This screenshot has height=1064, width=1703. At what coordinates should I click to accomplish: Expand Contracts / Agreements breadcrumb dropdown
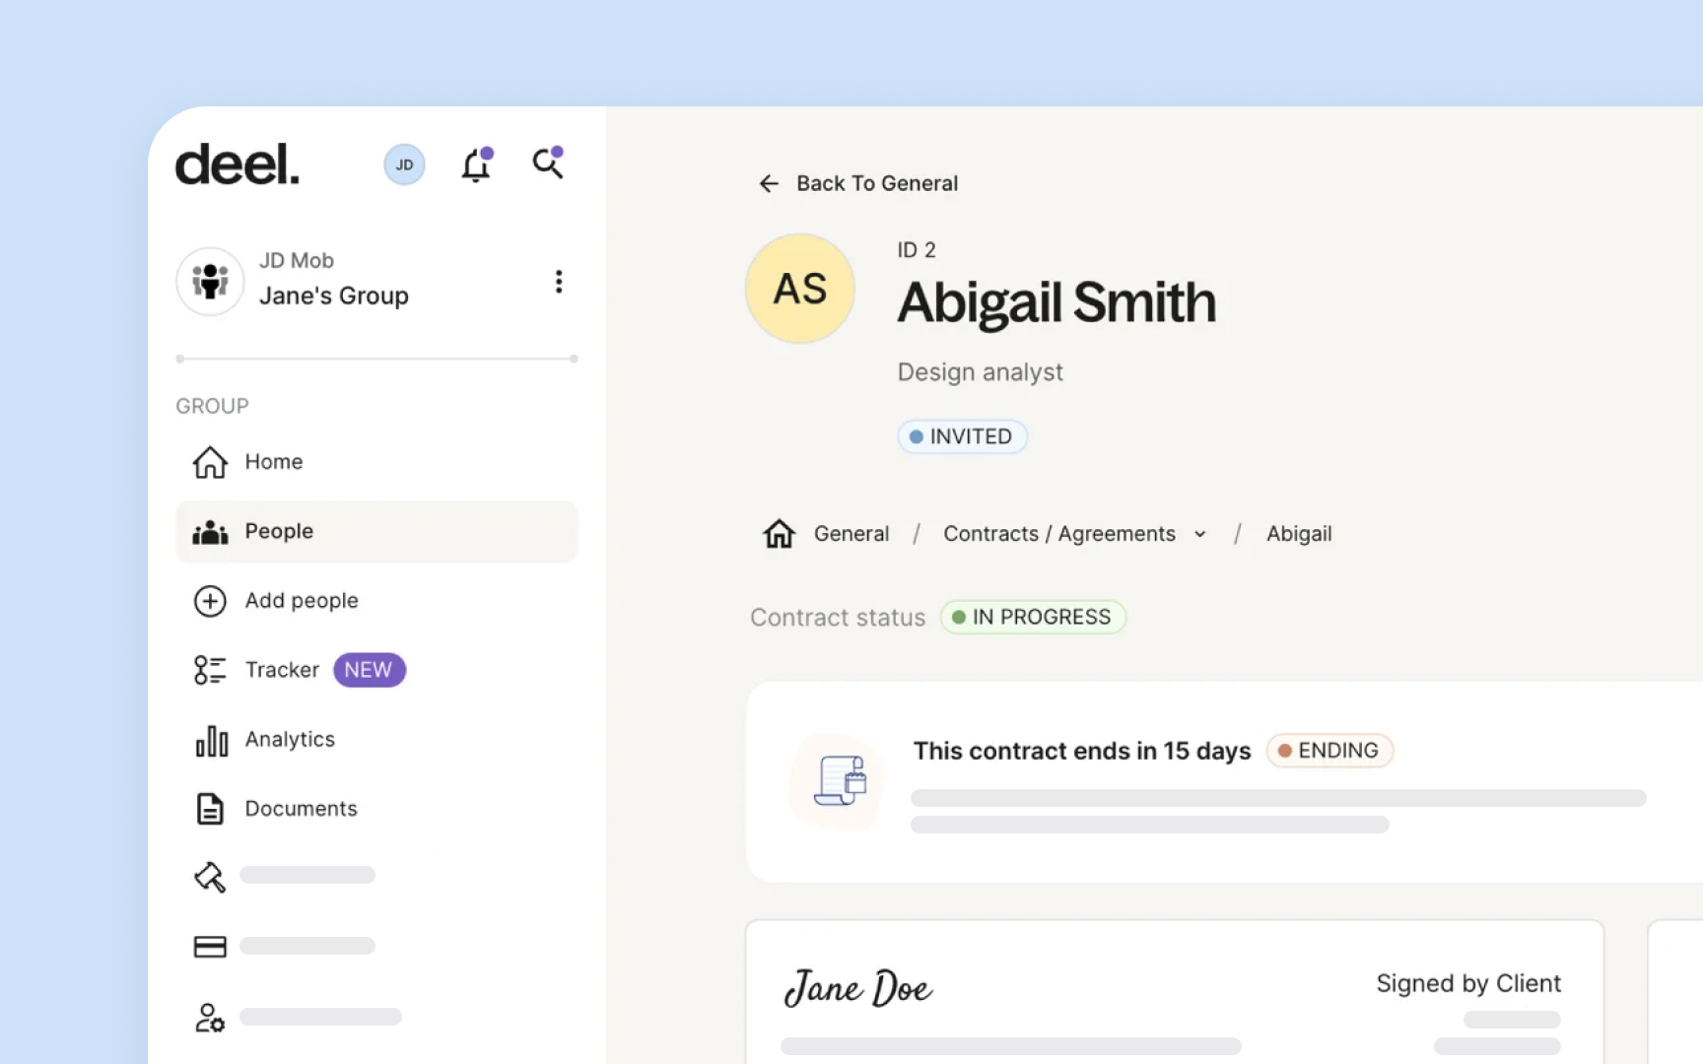[1199, 534]
